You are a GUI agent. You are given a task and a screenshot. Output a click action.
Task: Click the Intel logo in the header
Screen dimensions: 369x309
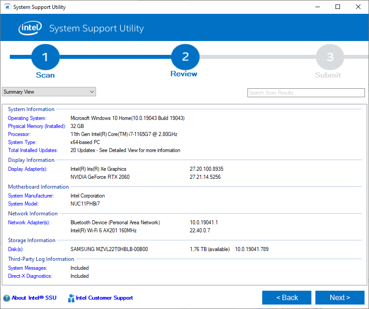pos(30,28)
